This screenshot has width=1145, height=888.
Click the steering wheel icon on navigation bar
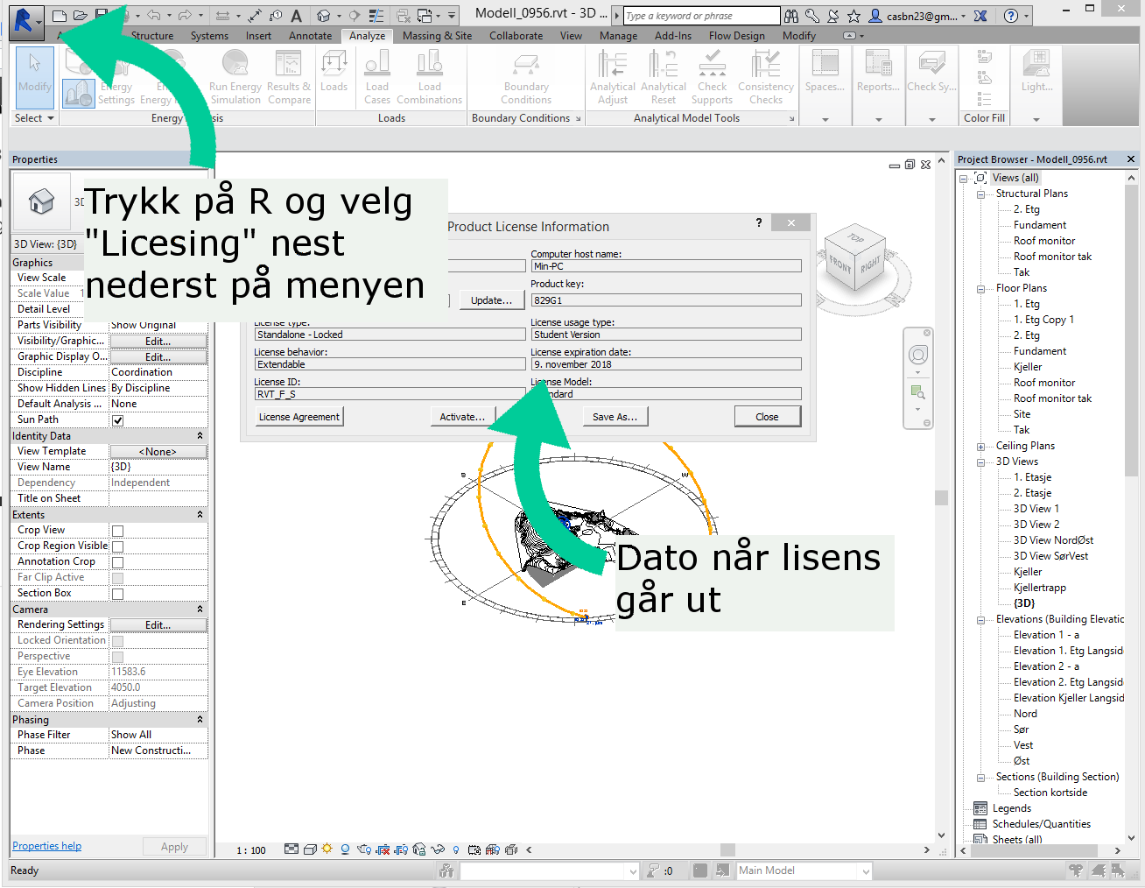pyautogui.click(x=917, y=355)
